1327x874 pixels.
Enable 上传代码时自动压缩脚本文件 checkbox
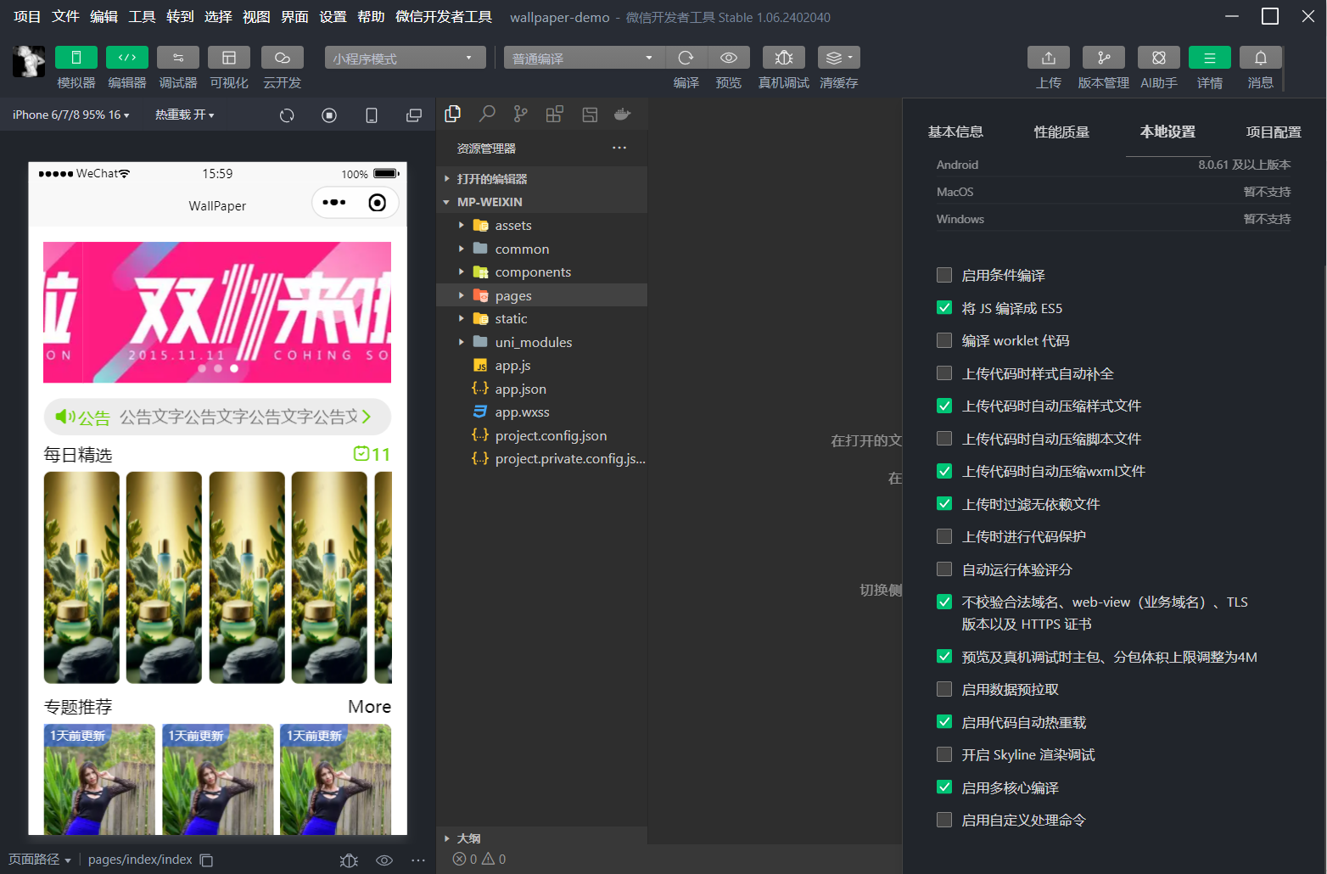point(944,438)
